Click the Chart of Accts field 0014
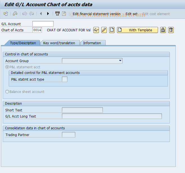This screenshot has width=185, height=173. pyautogui.click(x=37, y=30)
